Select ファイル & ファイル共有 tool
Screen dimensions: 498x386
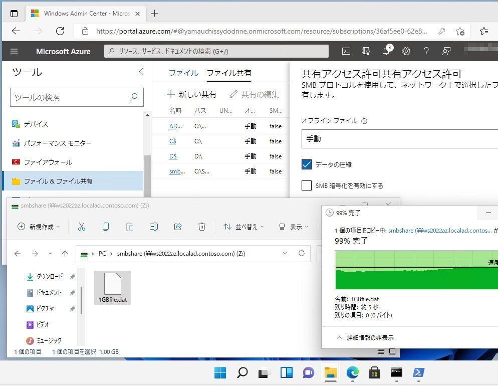[73, 181]
